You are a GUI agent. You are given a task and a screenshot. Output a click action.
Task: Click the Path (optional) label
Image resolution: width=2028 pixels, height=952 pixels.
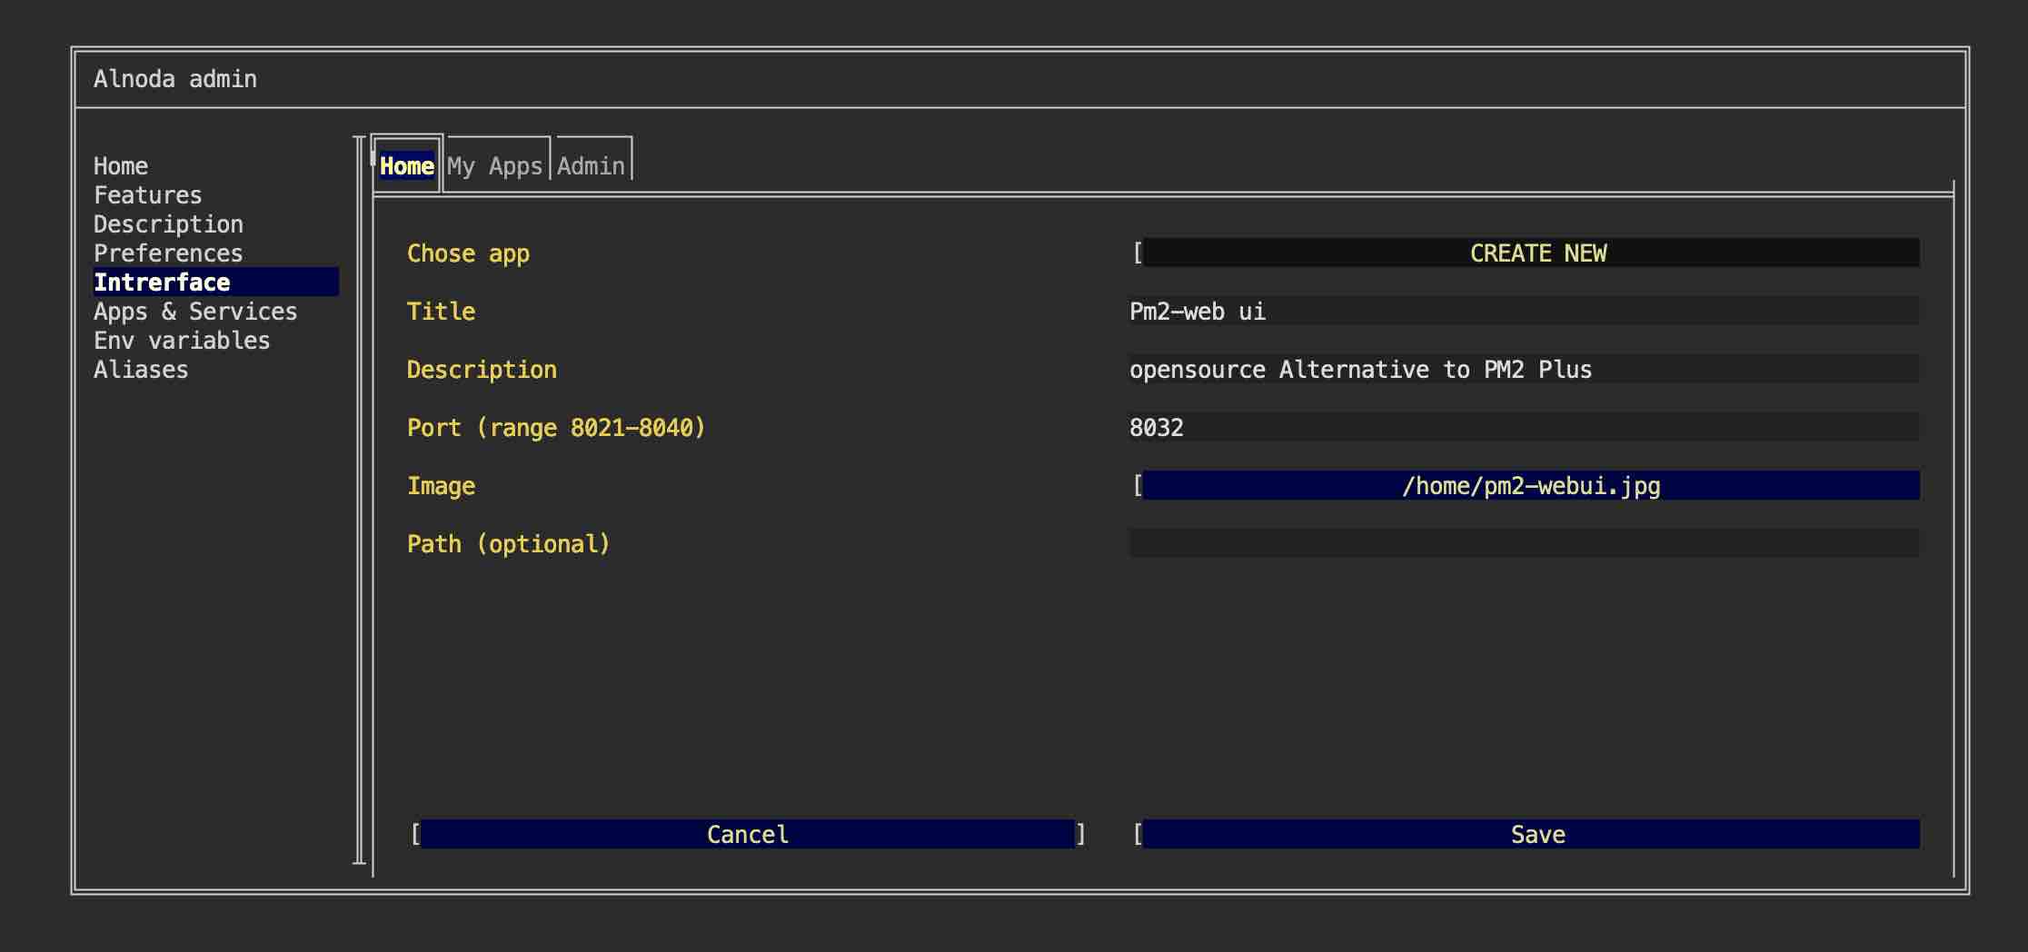[508, 544]
